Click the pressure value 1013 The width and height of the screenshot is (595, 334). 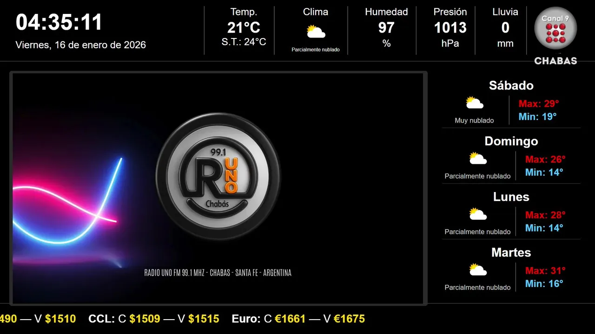(x=450, y=28)
